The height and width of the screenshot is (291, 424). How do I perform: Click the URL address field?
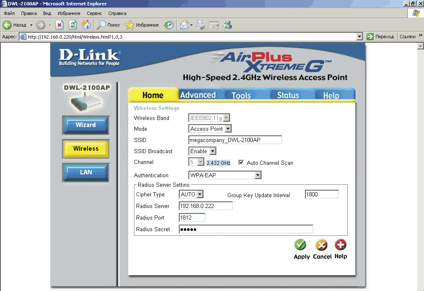point(191,37)
